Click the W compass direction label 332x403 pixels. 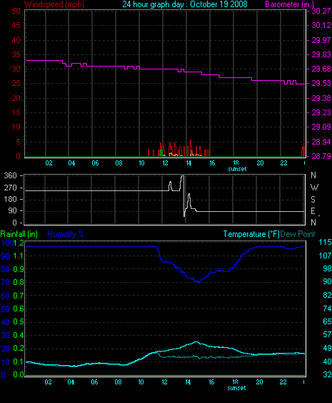tap(314, 188)
